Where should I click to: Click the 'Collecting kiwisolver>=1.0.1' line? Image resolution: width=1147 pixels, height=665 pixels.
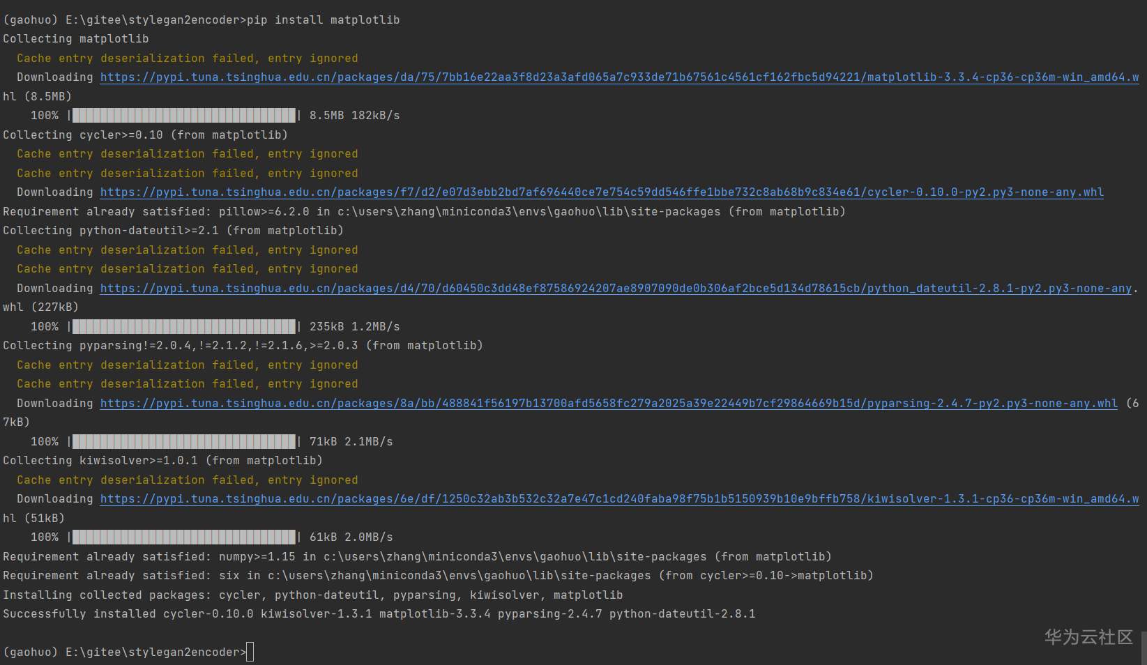pyautogui.click(x=162, y=461)
